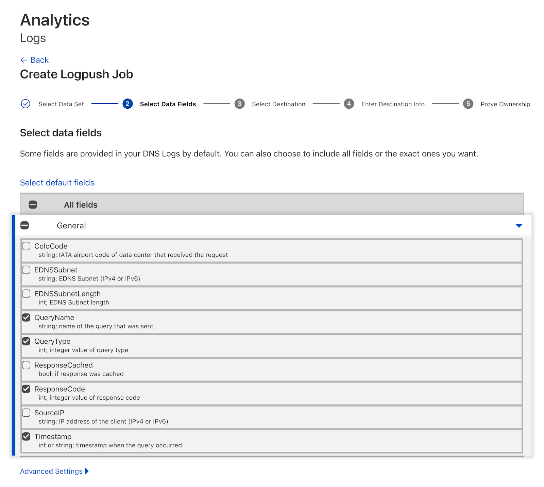This screenshot has width=544, height=487.
Task: Check the ColoCode field
Action: 26,246
